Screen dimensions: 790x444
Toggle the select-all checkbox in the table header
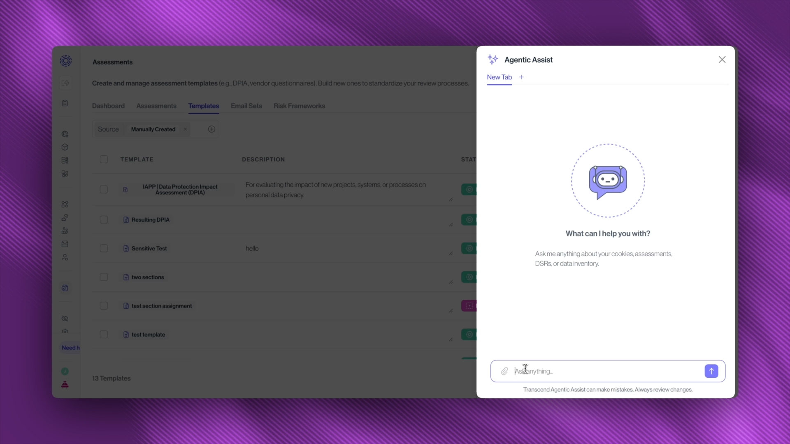pyautogui.click(x=104, y=160)
